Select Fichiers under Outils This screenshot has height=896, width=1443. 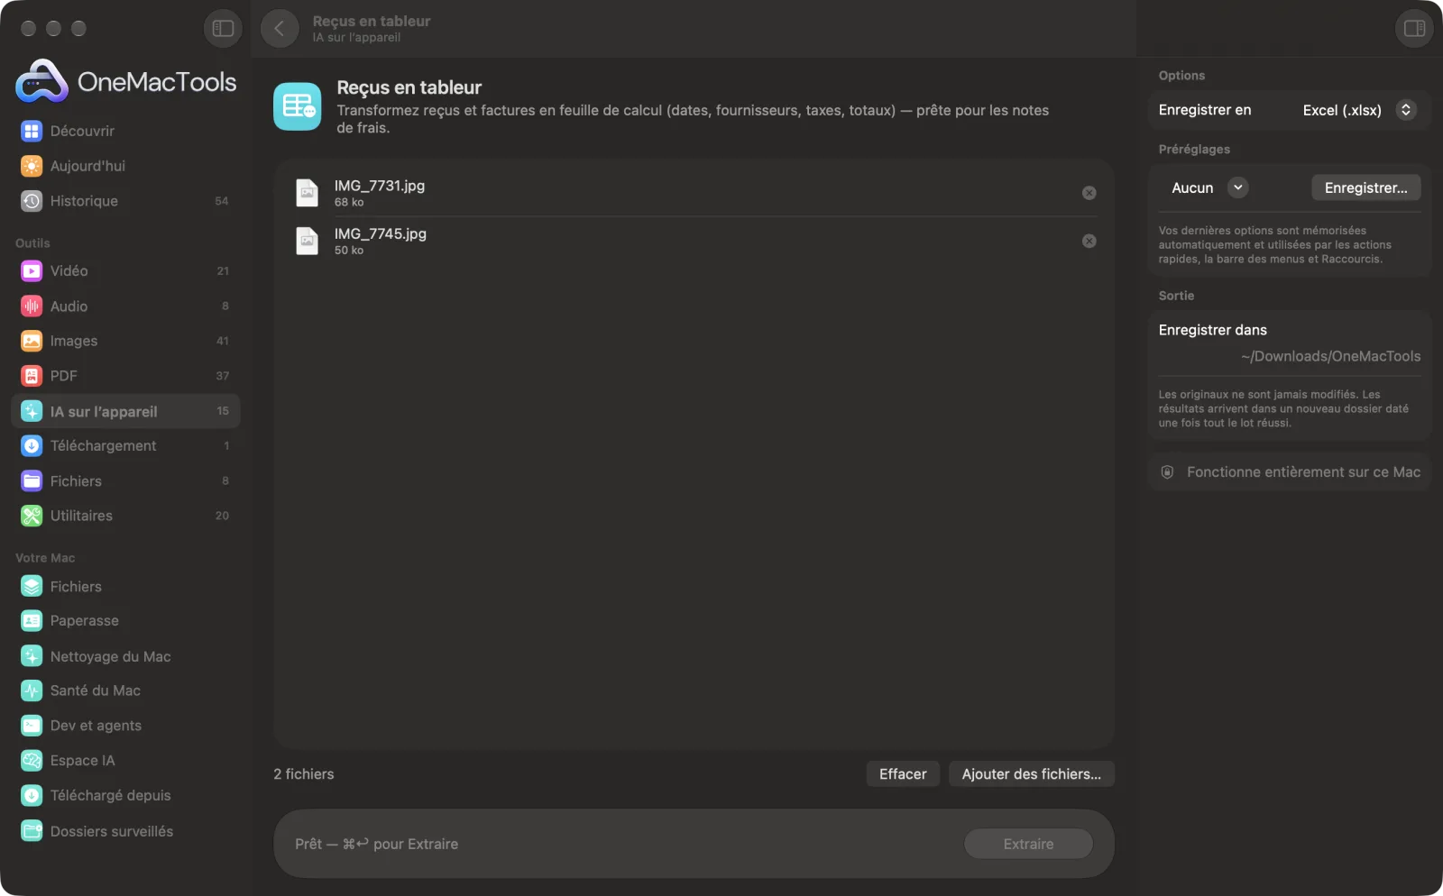point(125,481)
